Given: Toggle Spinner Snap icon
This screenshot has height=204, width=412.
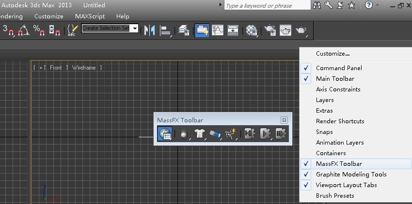Looking at the screenshot, I should (54, 30).
